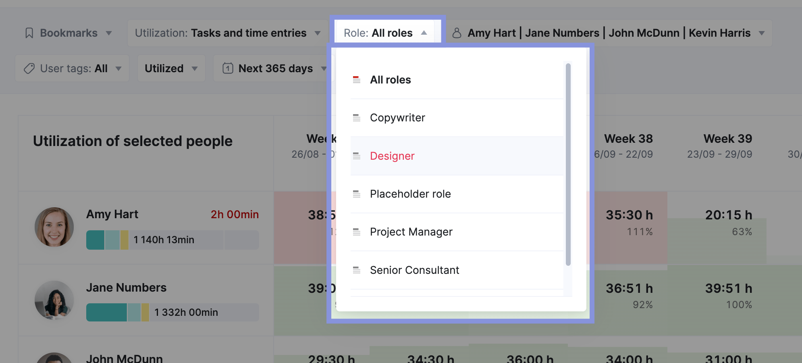The height and width of the screenshot is (363, 802).
Task: Click the calendar icon beside Next 365 days
Action: coord(228,68)
